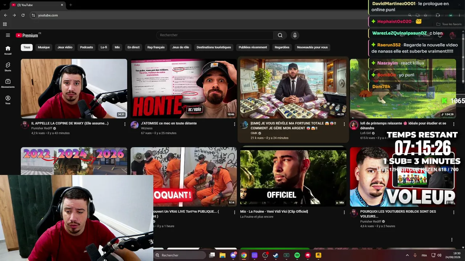Click the Windows taskbar Rechercher box

pos(180,255)
